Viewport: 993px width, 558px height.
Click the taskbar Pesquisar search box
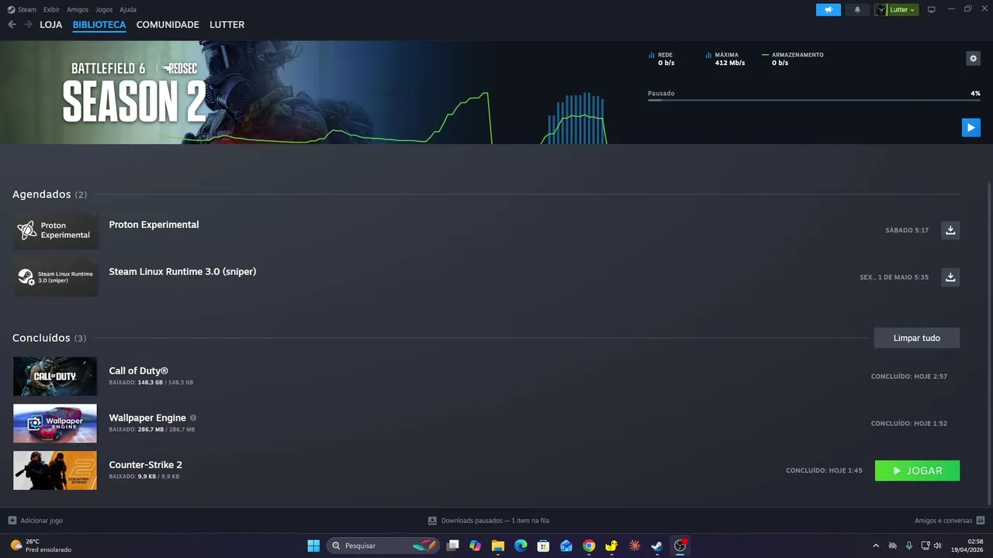pyautogui.click(x=382, y=546)
